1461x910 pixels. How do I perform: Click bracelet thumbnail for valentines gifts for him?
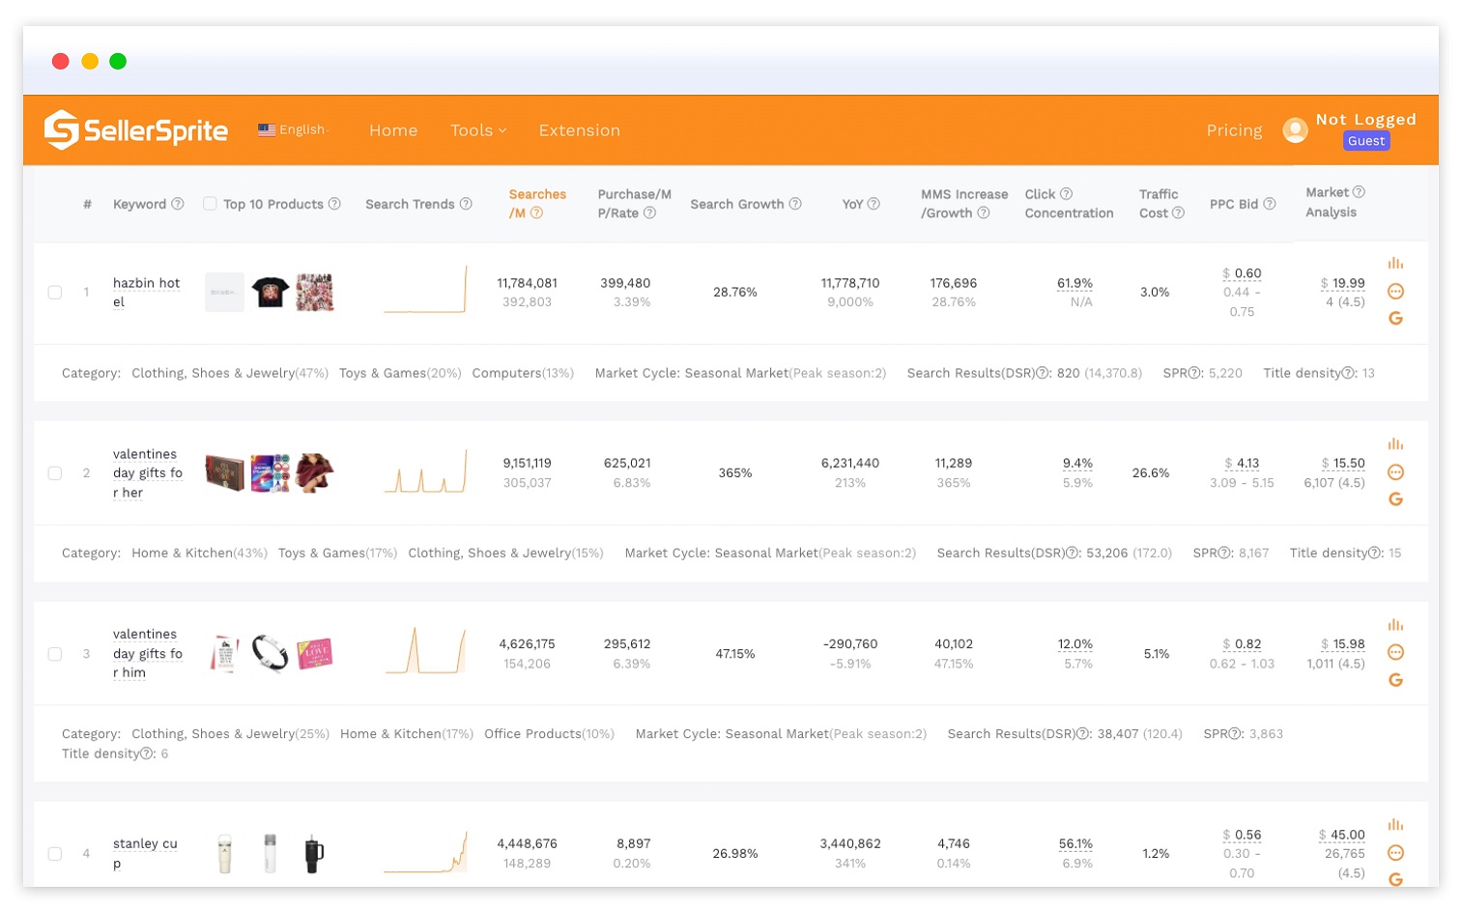coord(270,654)
